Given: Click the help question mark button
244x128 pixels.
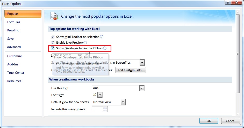Looking at the screenshot, I should (x=228, y=2).
